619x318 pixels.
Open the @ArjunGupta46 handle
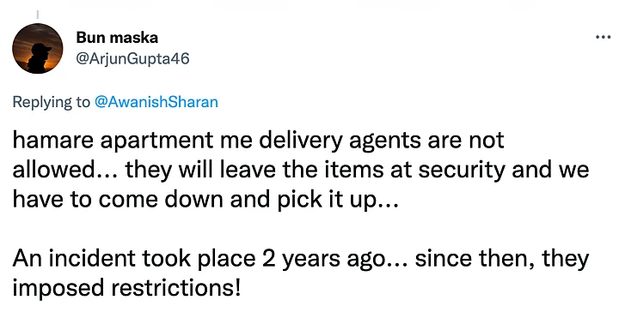pos(132,58)
